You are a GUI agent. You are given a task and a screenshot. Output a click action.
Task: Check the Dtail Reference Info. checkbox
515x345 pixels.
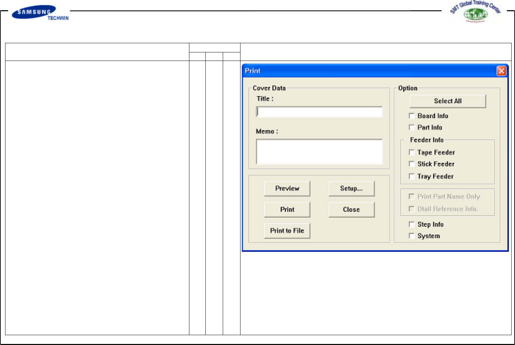point(412,209)
